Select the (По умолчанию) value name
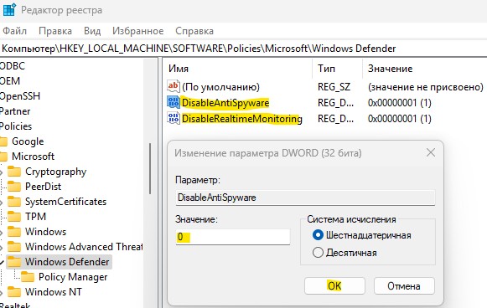487x308 pixels. tap(220, 87)
